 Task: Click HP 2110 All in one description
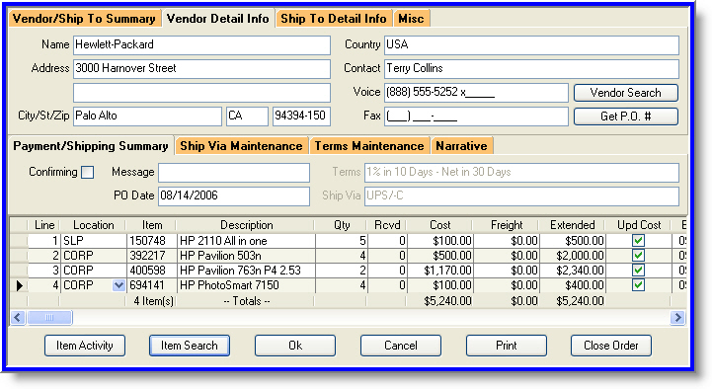tap(246, 241)
